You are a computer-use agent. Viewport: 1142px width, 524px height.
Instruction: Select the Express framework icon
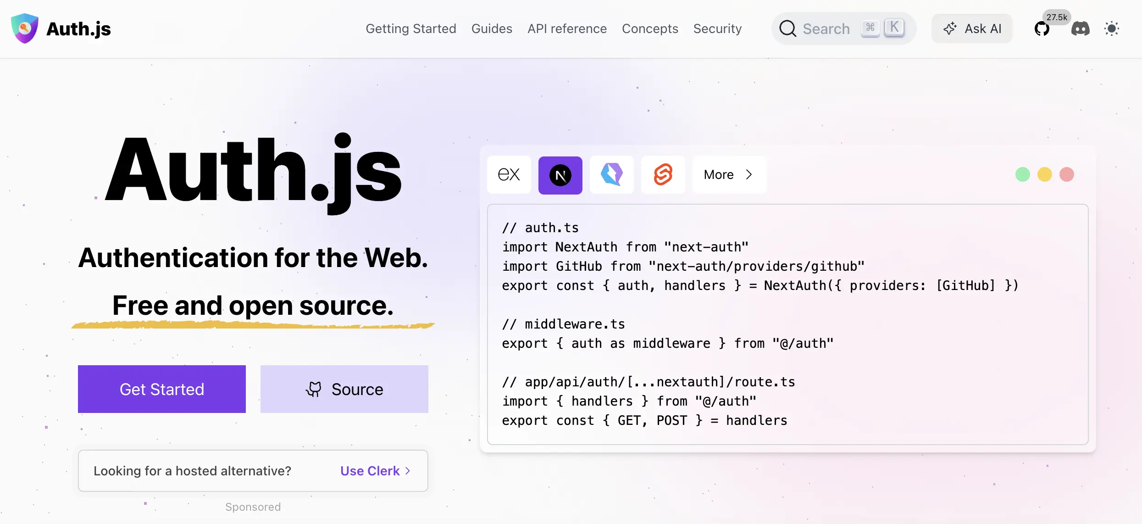click(x=509, y=175)
